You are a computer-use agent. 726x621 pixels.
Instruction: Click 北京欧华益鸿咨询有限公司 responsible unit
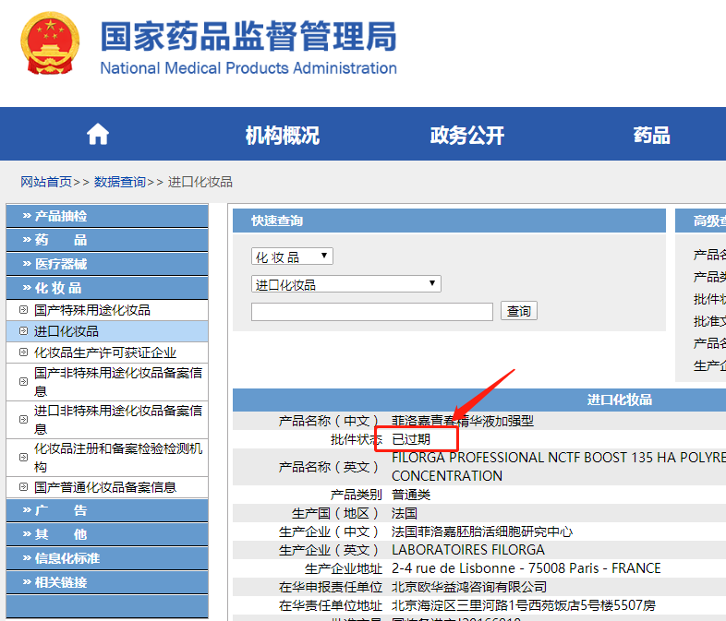(469, 587)
